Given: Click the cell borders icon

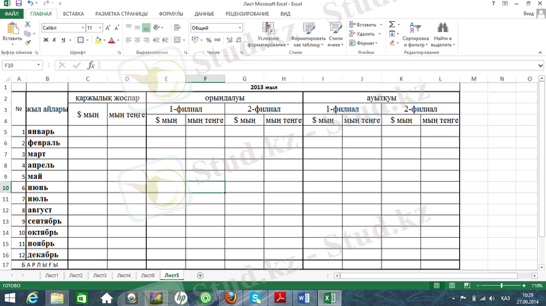Looking at the screenshot, I should pos(81,40).
